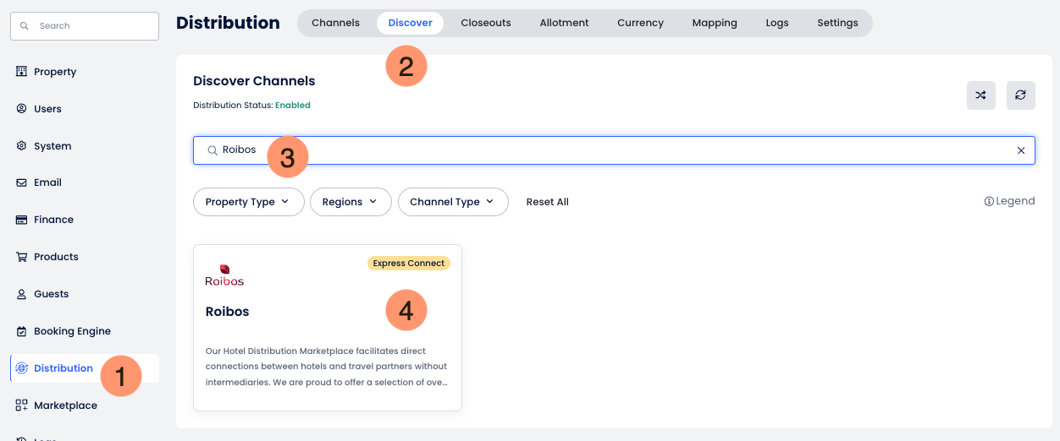The height and width of the screenshot is (441, 1060).
Task: Open the Booking Engine menu item
Action: (85, 331)
